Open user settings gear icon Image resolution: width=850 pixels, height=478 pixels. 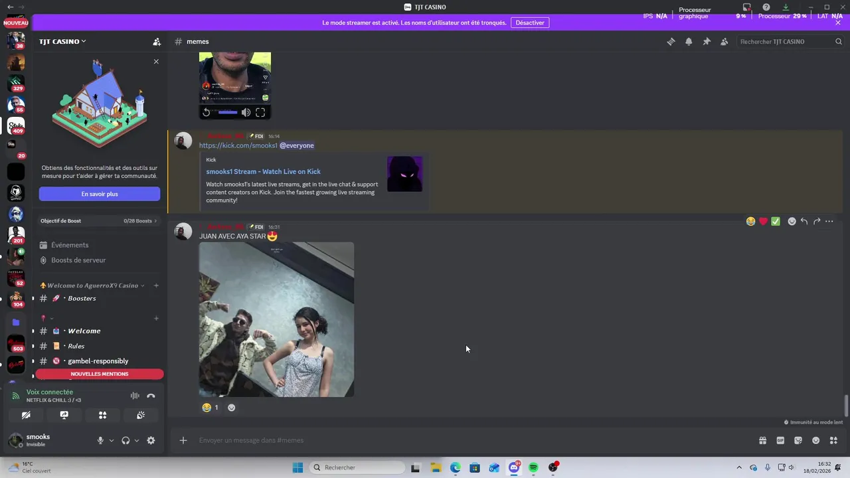(151, 440)
